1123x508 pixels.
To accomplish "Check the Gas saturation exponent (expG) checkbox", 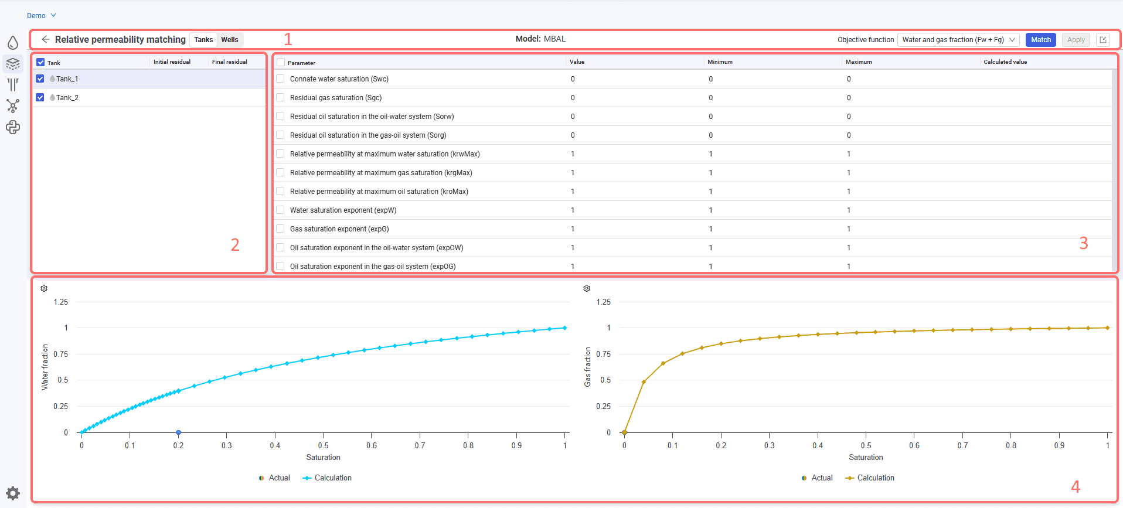I will 280,229.
